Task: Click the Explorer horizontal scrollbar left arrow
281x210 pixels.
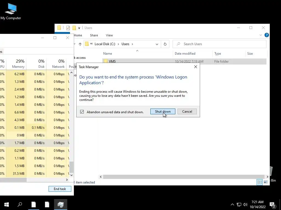Action: click(101, 177)
